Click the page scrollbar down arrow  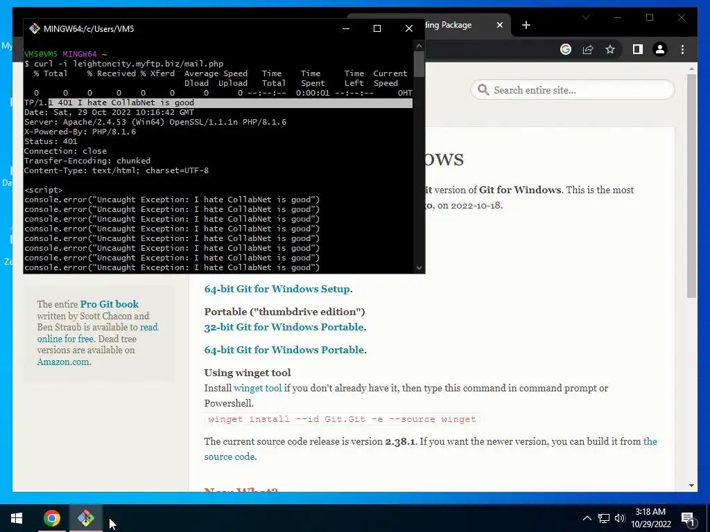coord(691,486)
